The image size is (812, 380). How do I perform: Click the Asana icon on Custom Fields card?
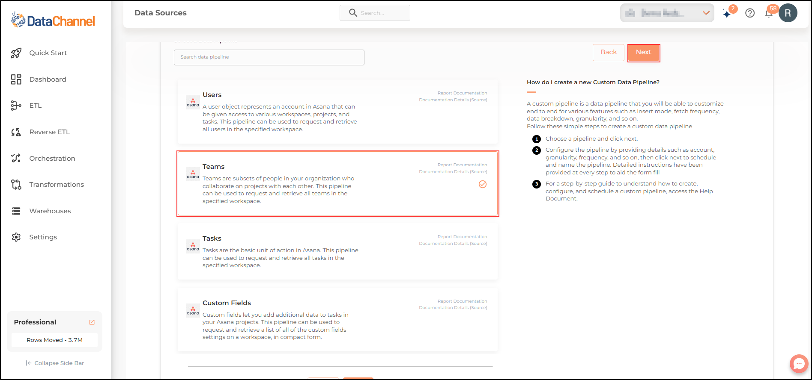[193, 310]
